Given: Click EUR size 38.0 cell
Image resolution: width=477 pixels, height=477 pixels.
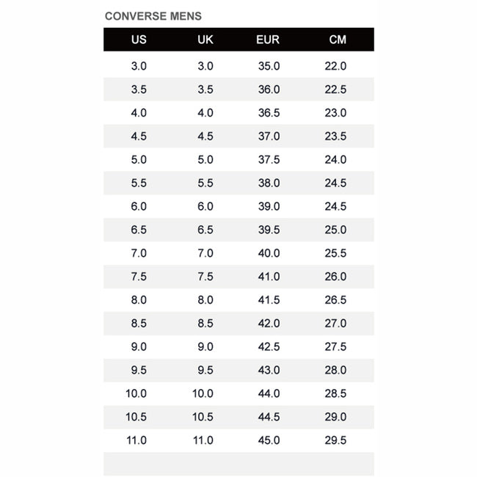Looking at the screenshot, I should pos(269,183).
